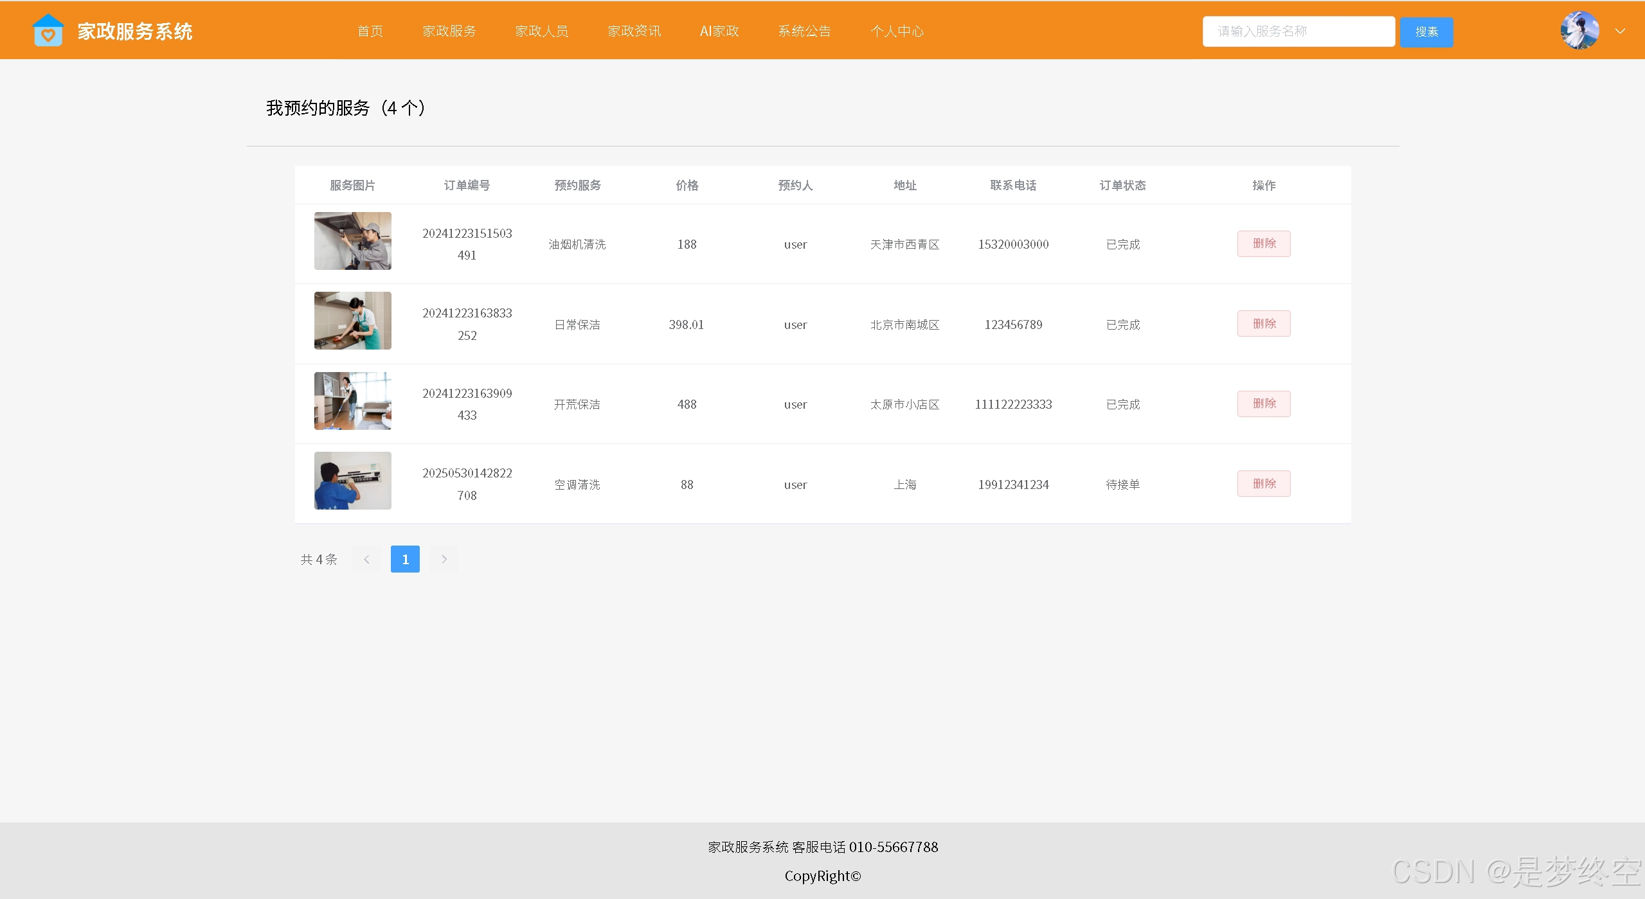Go to AI家政 section
Viewport: 1645px width, 899px height.
719,31
